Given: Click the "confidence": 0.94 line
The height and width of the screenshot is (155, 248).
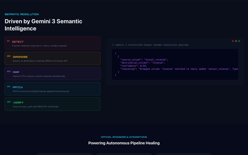Looking at the screenshot, I should click(x=134, y=66).
